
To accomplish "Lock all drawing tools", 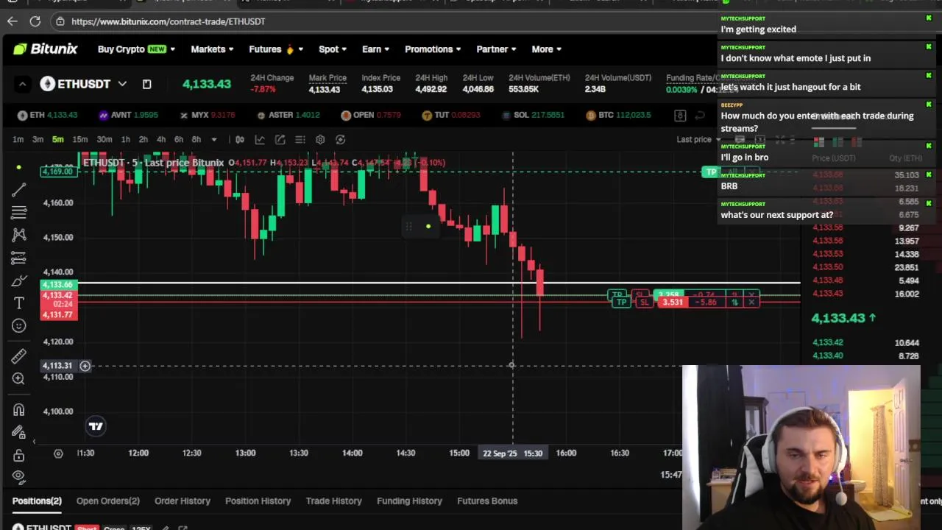I will pyautogui.click(x=18, y=456).
